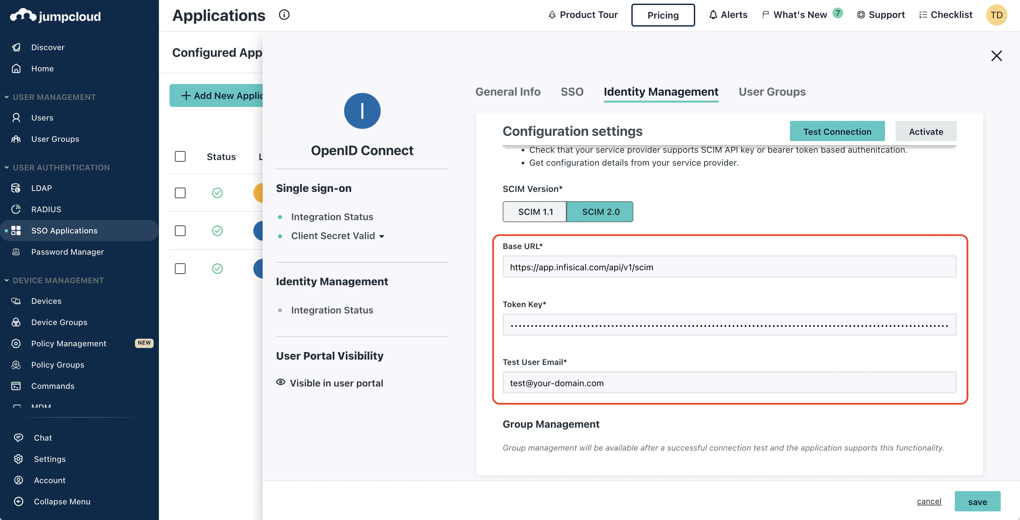Viewport: 1020px width, 520px height.
Task: Switch to the User Groups tab
Action: [772, 92]
